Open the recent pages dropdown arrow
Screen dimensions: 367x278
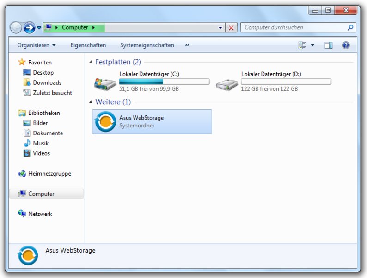click(39, 28)
